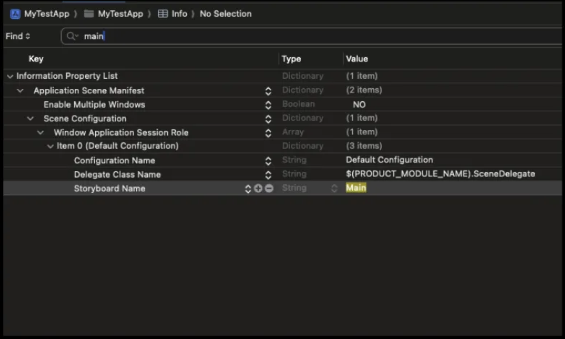The image size is (565, 339).
Task: Open key stepper for Window Application Session Role
Action: click(x=268, y=133)
